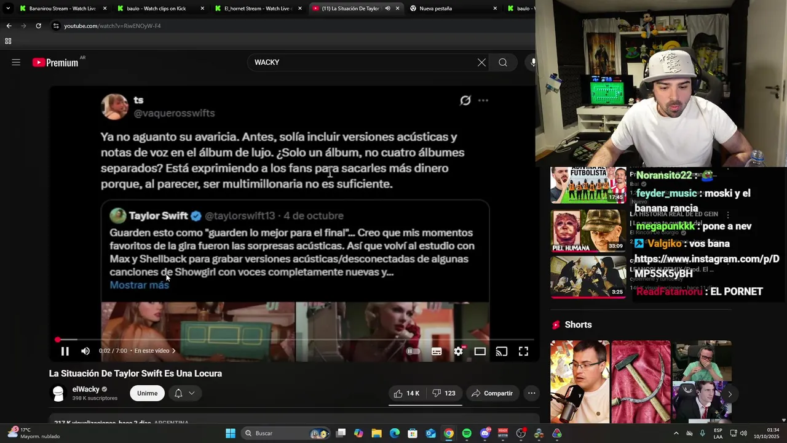Open more actions menu beside Compartir
The width and height of the screenshot is (787, 443).
click(x=532, y=393)
